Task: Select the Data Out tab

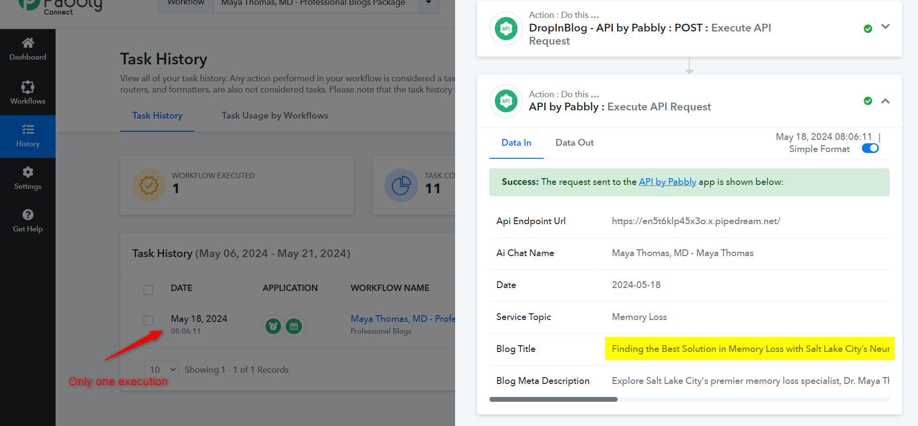Action: point(575,143)
